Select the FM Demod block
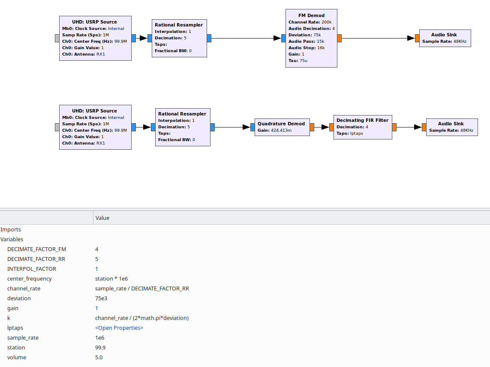Viewport: 490px width, 367px height. (x=311, y=38)
